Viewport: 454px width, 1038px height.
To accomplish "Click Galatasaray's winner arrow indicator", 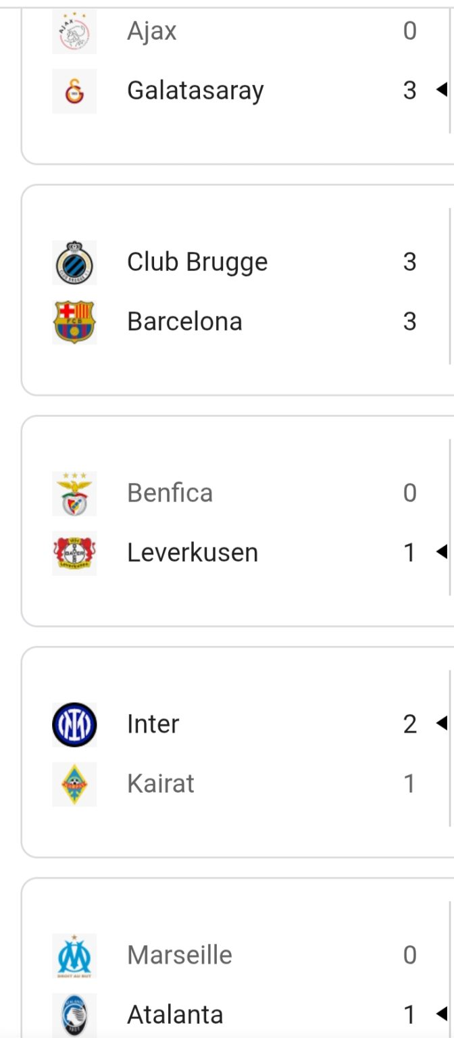I will [x=441, y=90].
